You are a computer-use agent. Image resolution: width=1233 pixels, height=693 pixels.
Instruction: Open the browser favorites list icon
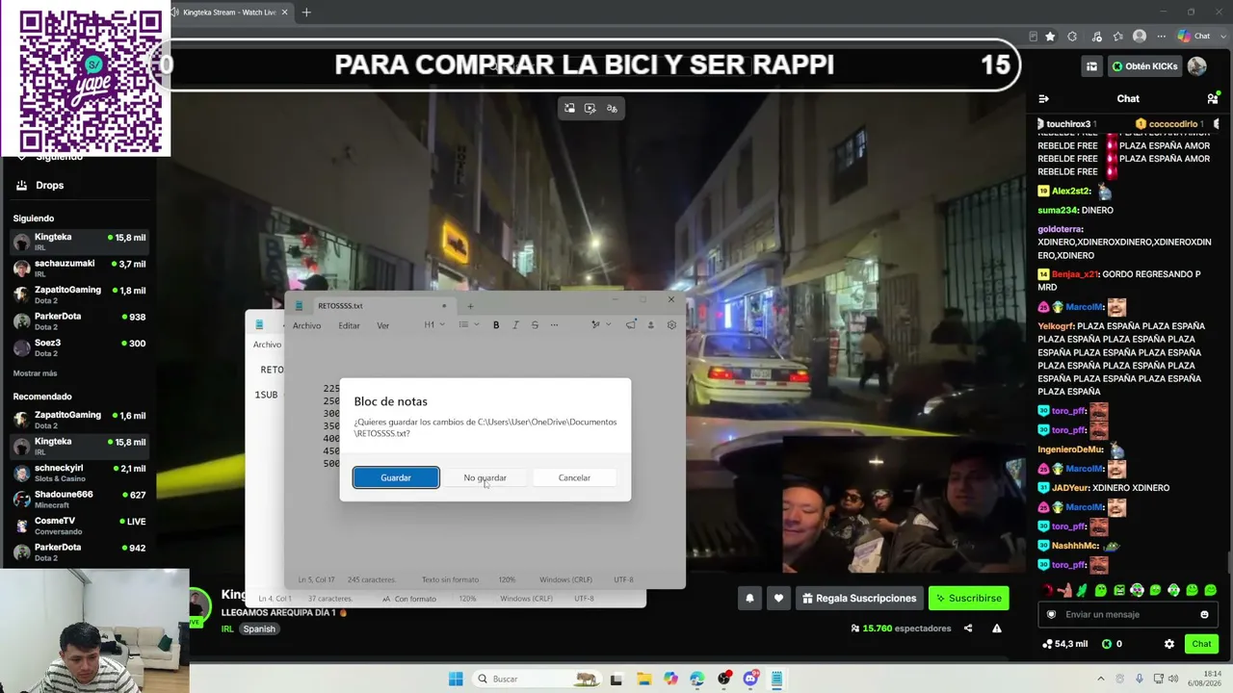pyautogui.click(x=1118, y=37)
